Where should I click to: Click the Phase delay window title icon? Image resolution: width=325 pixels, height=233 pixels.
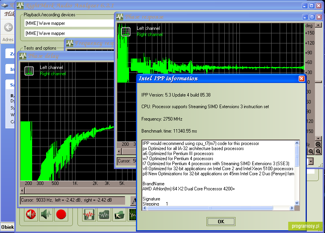(x=22, y=56)
